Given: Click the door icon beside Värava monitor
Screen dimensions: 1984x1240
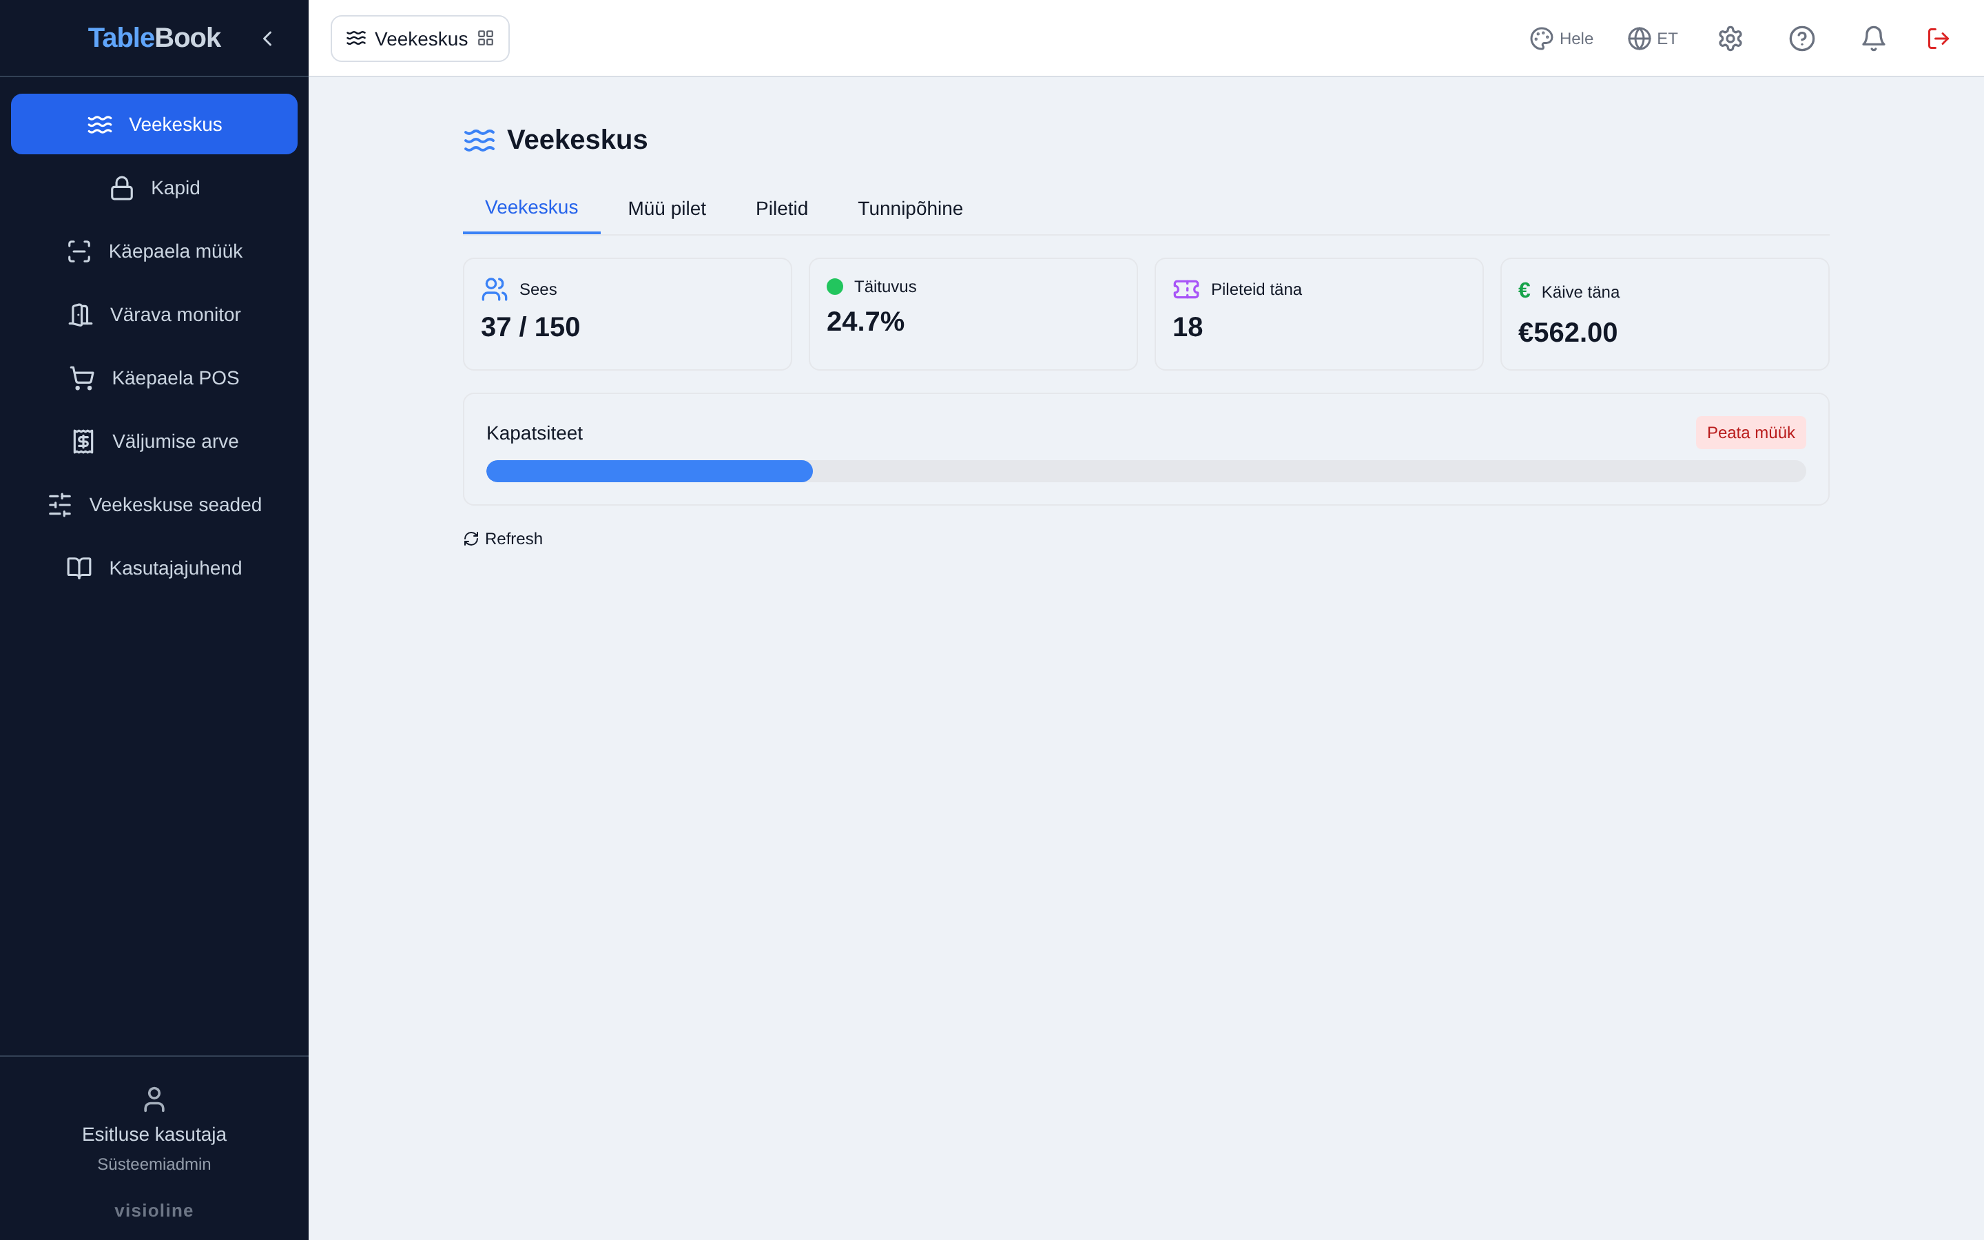Looking at the screenshot, I should point(81,315).
